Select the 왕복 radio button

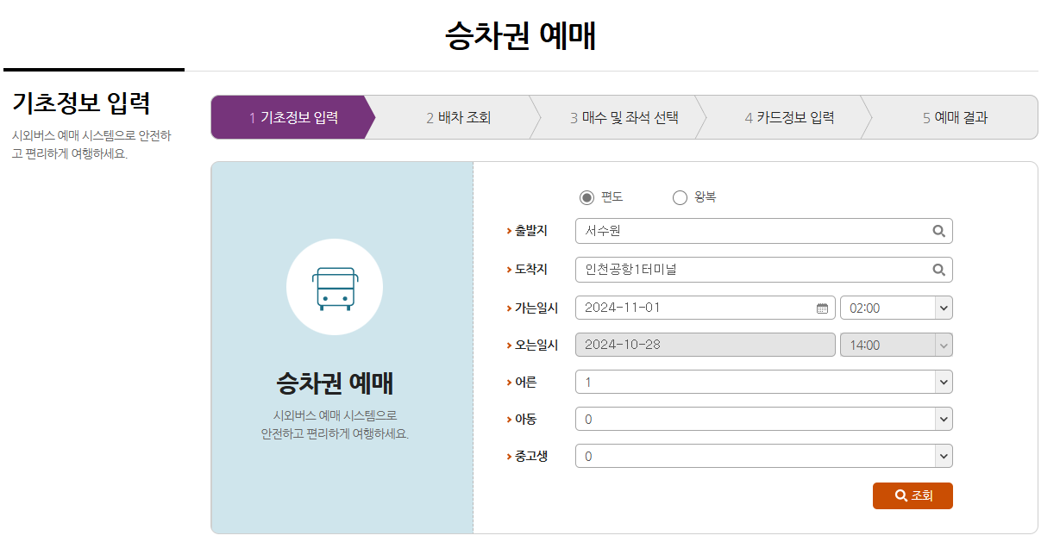(680, 197)
